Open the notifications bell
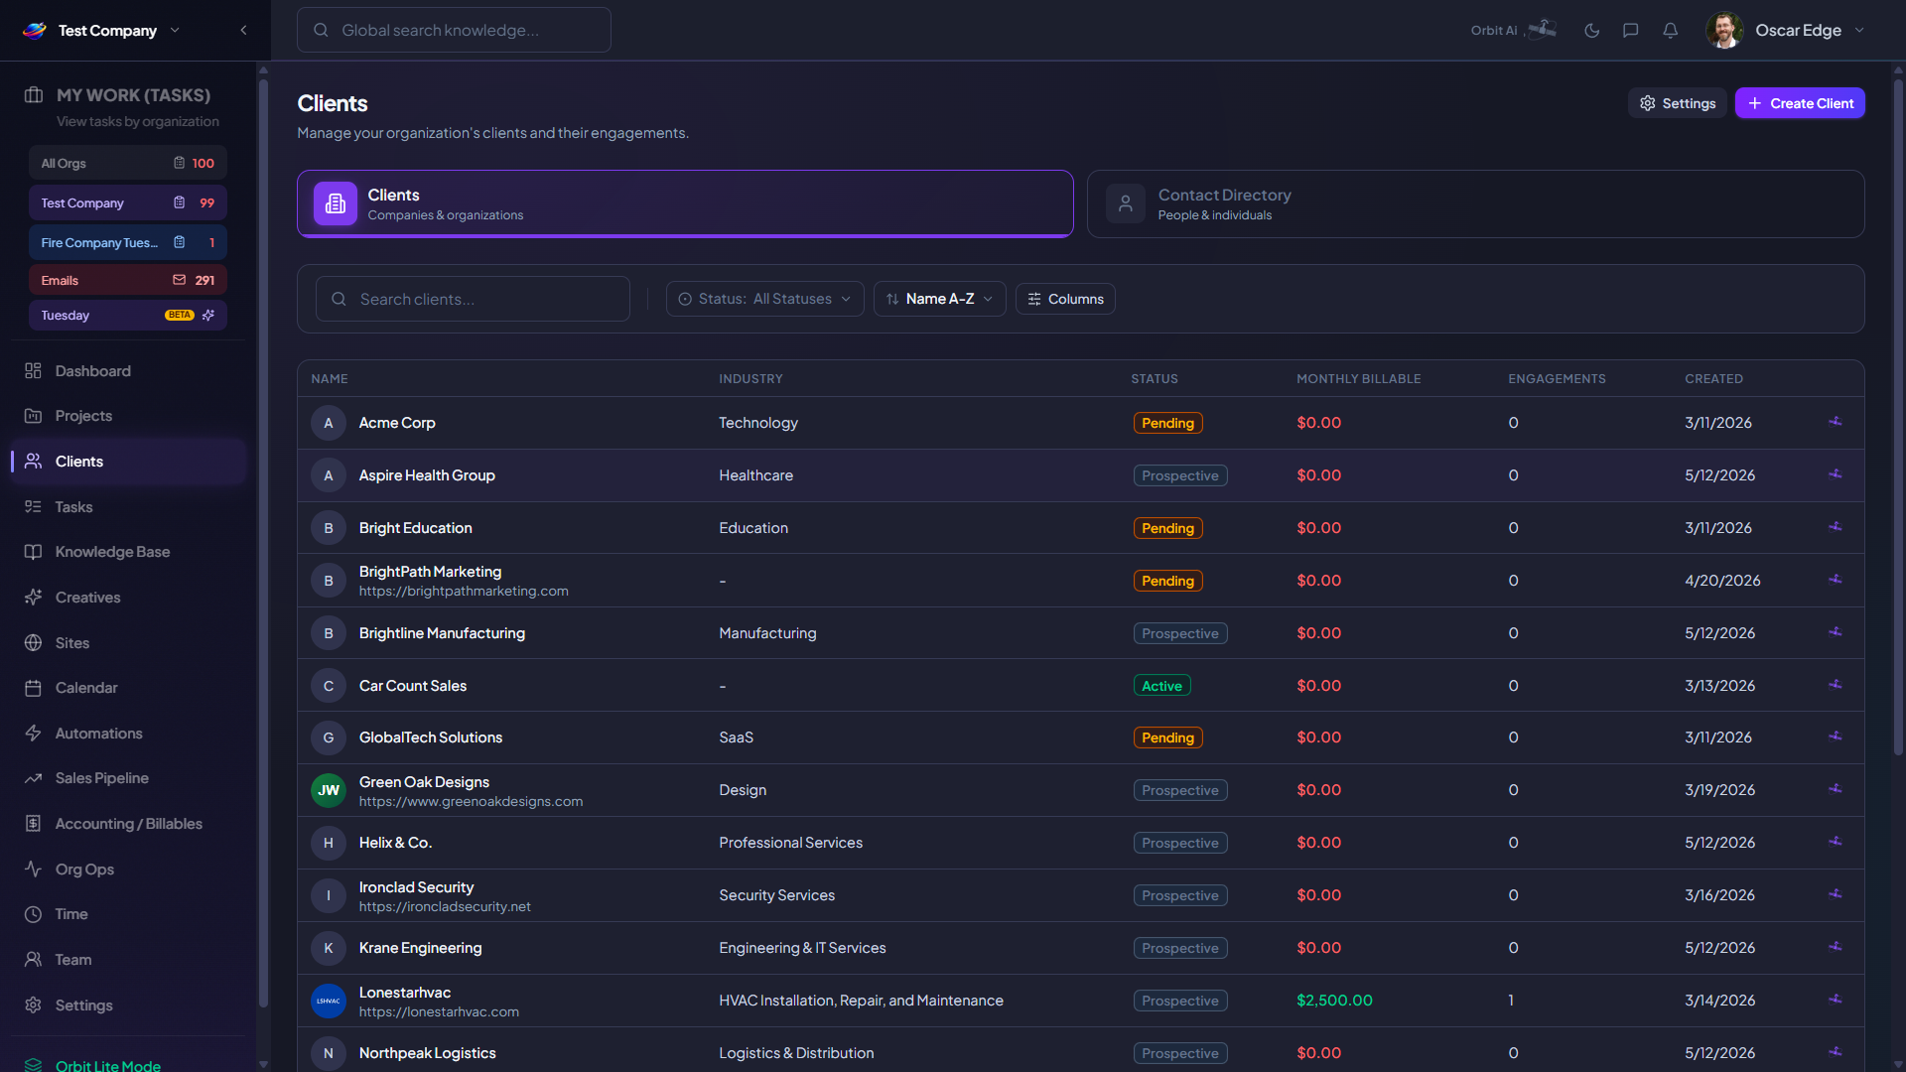Screen dimensions: 1906x1072 pos(1670,30)
